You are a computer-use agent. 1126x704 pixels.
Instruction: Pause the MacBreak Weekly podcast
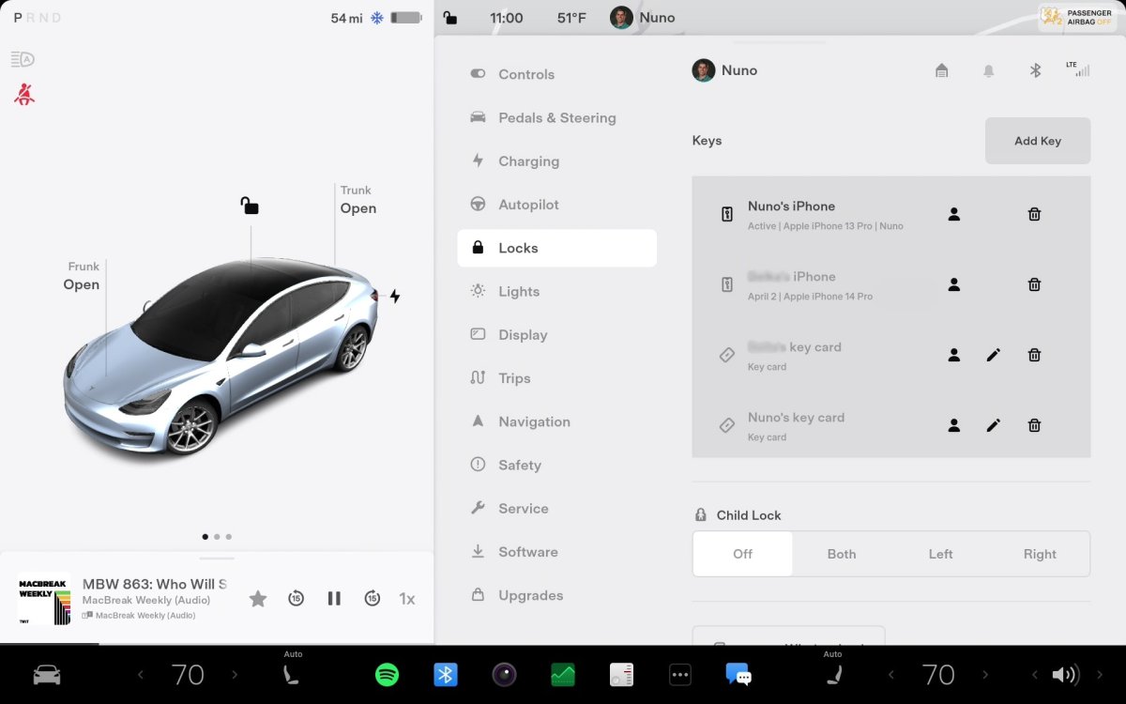(x=334, y=598)
